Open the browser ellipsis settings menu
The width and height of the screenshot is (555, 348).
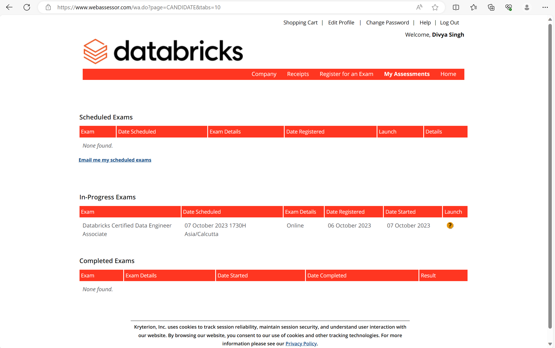click(545, 7)
